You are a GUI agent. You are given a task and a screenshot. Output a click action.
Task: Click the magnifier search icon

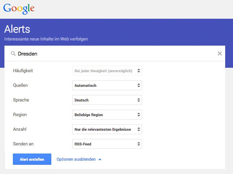(13, 53)
